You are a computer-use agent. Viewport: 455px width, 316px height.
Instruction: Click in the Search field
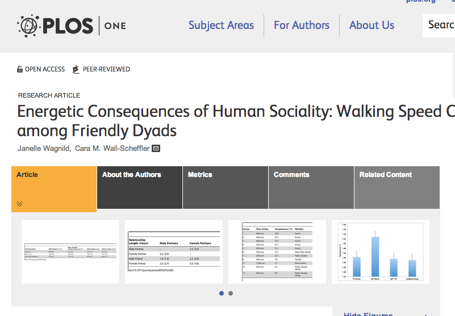pos(440,25)
